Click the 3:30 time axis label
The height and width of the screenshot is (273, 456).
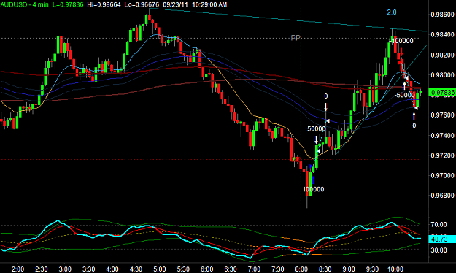click(x=89, y=269)
